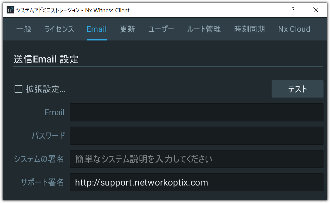The height and width of the screenshot is (203, 330).
Task: Open the 一般 tab
Action: coord(24,29)
